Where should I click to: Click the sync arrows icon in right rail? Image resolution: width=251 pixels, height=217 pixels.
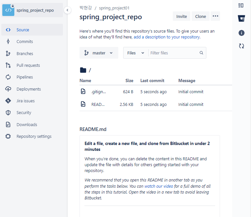[242, 46]
